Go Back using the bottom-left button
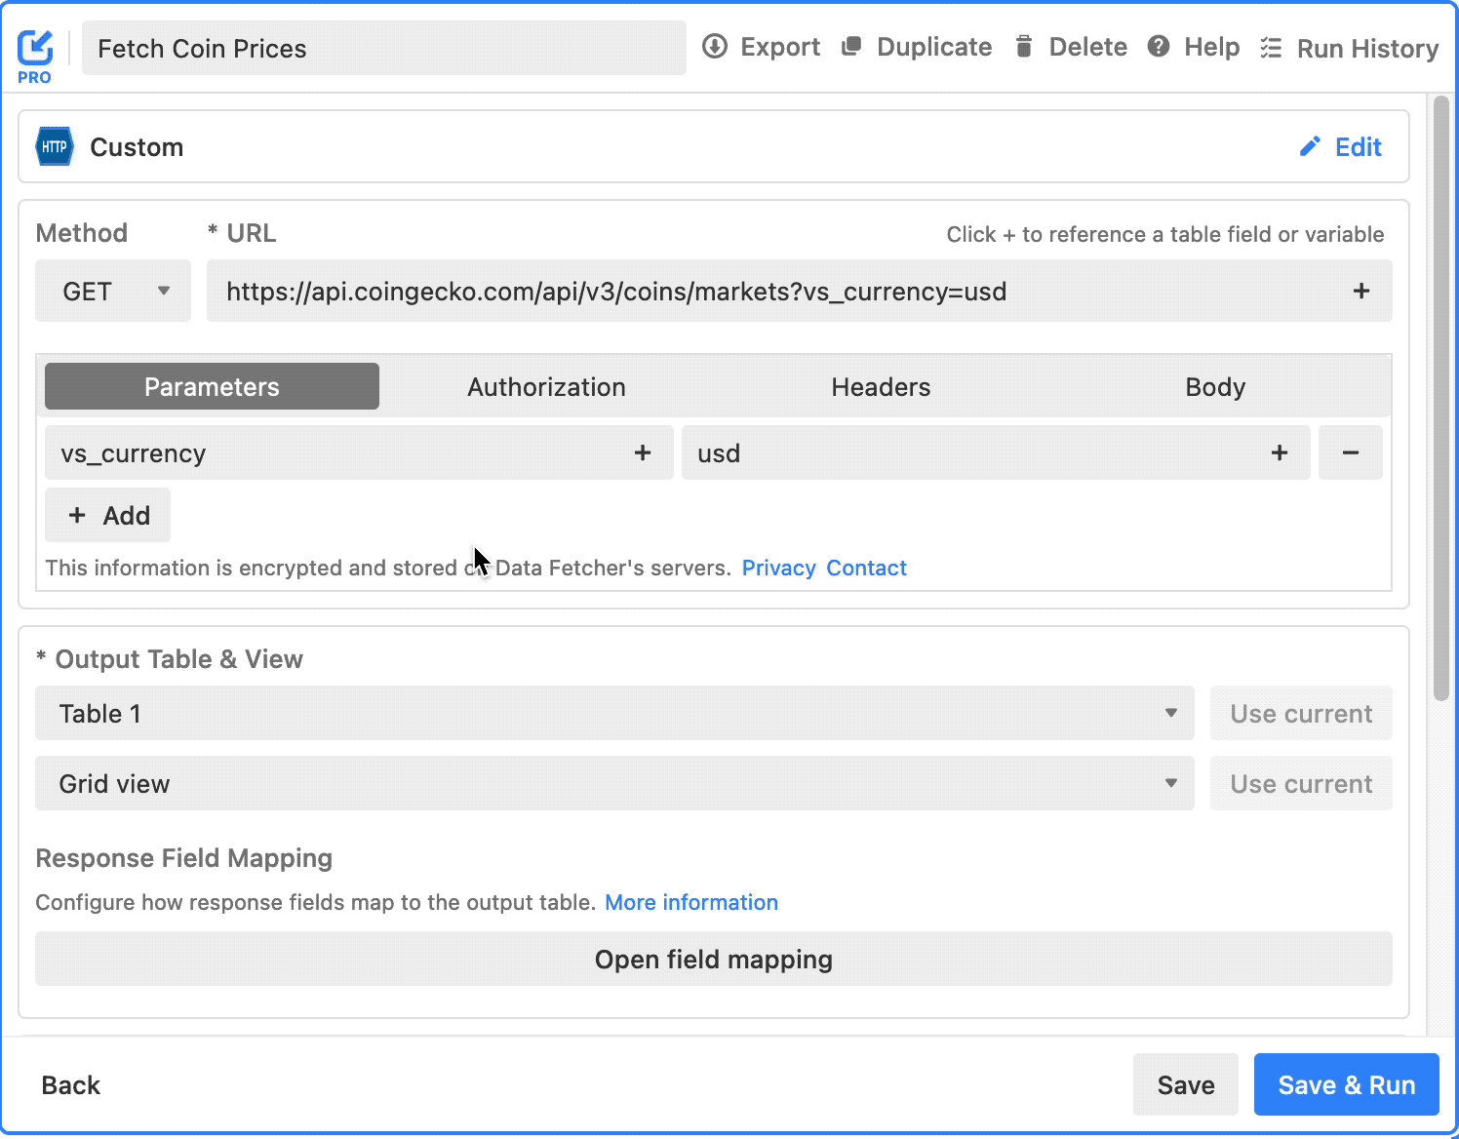This screenshot has height=1139, width=1459. [70, 1084]
